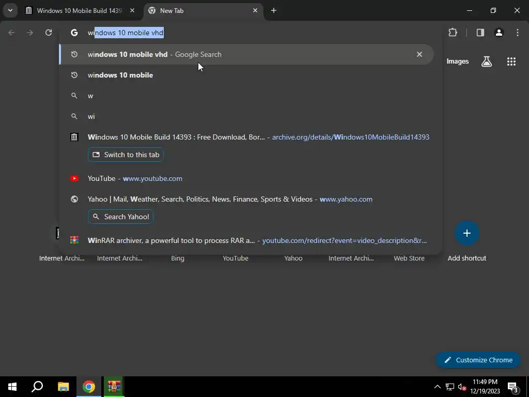Open the Bing shortcut
Image resolution: width=529 pixels, height=397 pixels.
[178, 258]
